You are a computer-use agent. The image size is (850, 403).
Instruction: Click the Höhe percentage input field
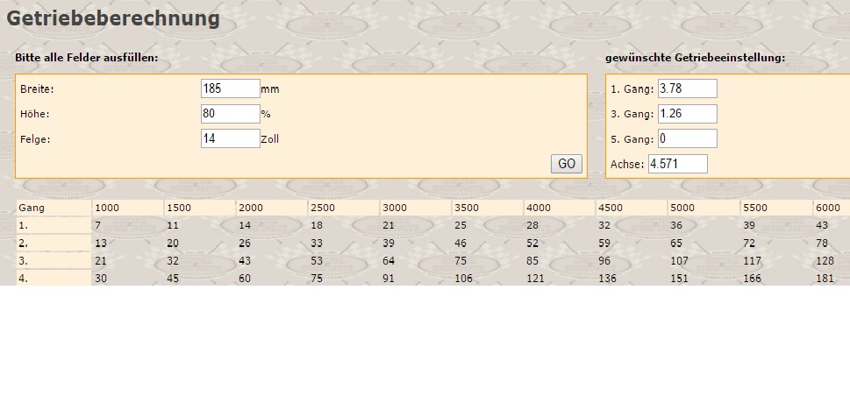(x=230, y=114)
